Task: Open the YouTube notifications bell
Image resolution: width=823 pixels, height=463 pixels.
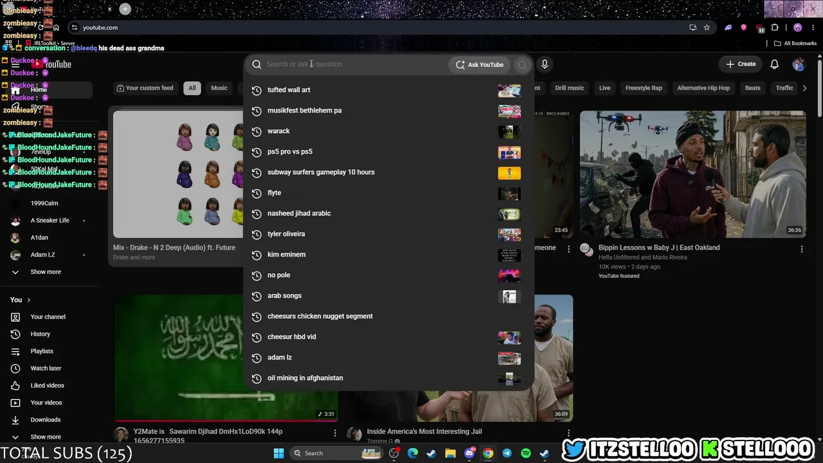Action: point(775,64)
